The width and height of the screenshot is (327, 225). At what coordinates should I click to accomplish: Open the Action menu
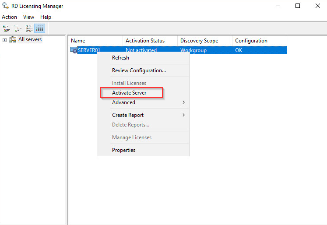tap(9, 17)
